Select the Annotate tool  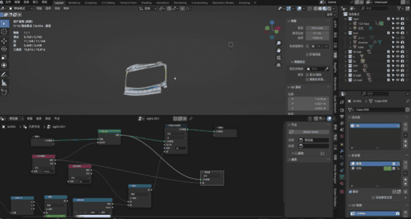point(4,75)
